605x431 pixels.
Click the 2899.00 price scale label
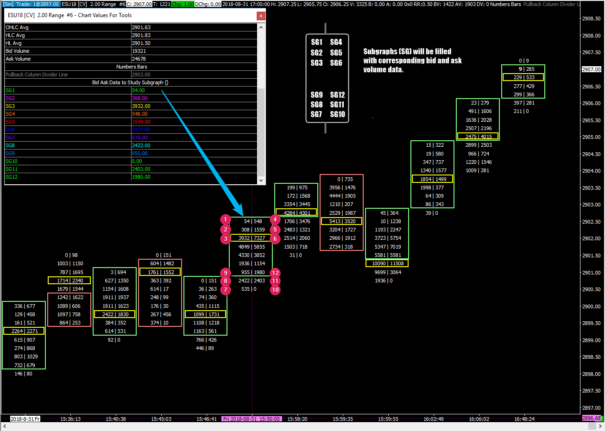point(592,340)
